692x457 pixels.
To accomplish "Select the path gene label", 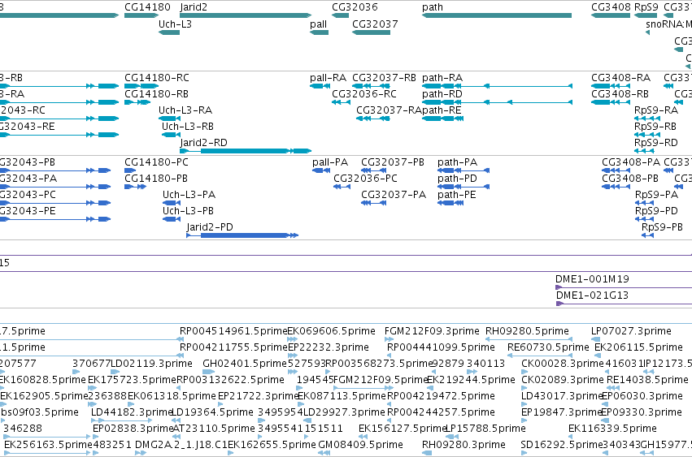I will coord(433,7).
